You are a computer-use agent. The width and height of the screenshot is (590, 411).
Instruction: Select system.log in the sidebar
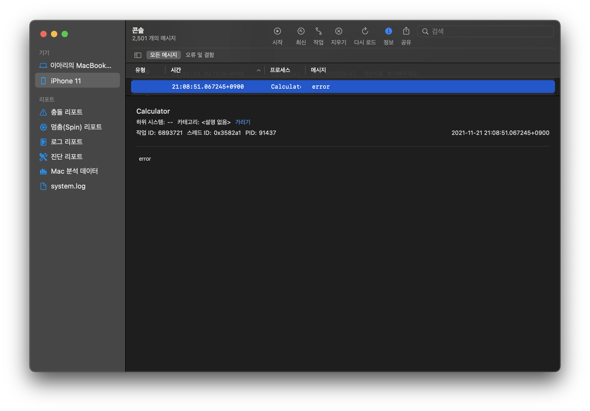(x=68, y=186)
